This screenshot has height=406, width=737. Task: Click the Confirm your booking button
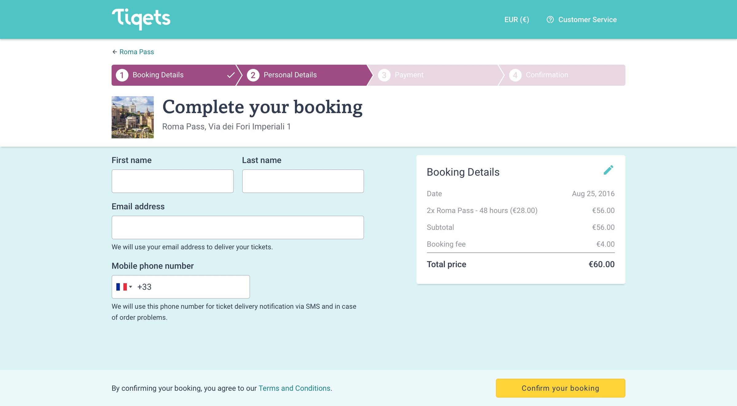pos(560,388)
